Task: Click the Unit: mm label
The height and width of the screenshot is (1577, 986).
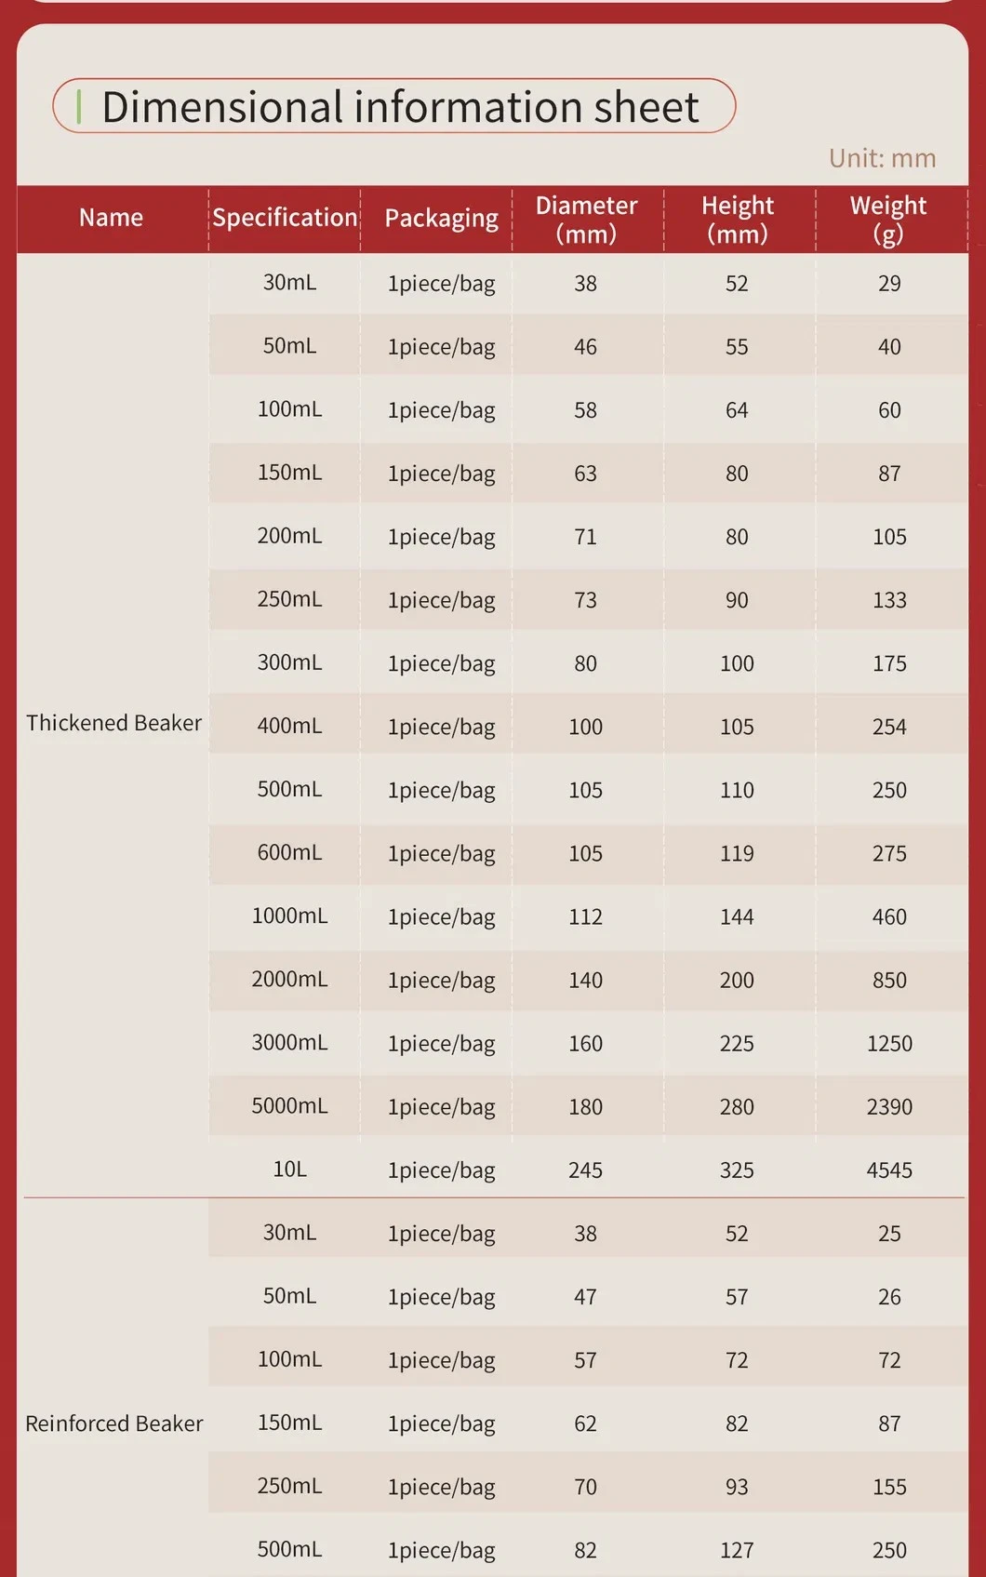Action: 882,158
